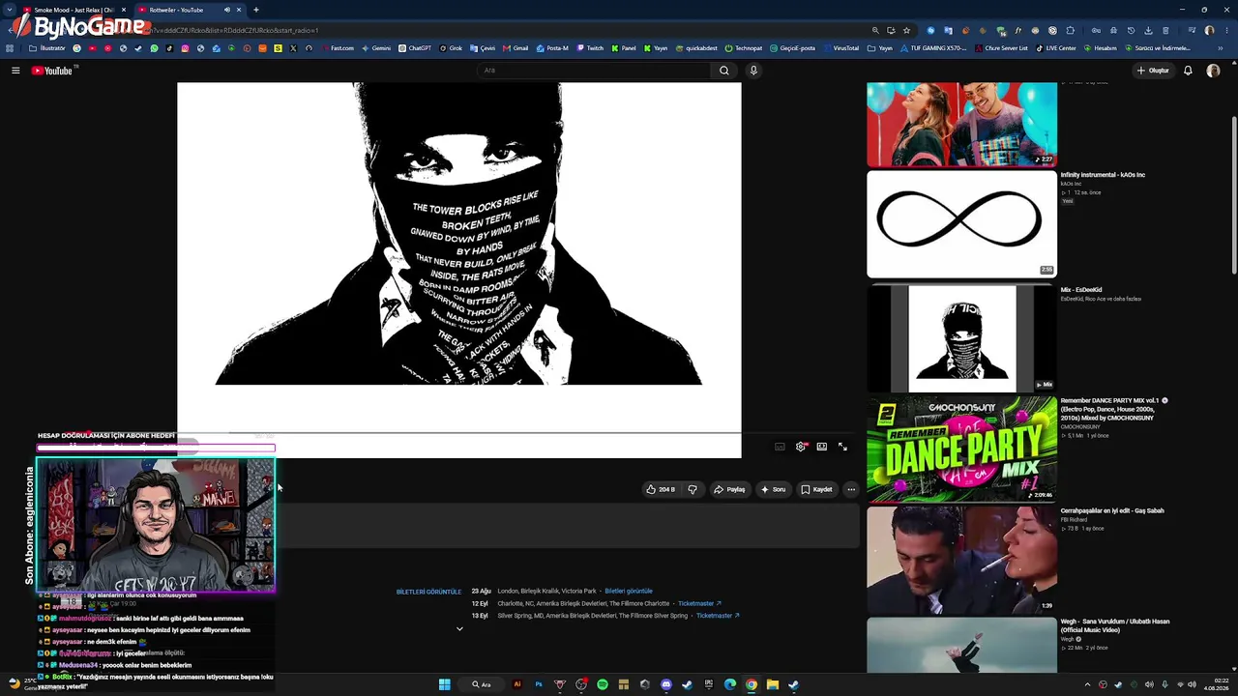Click the BİLETLERİ GÖRÜNTÜLE link
The width and height of the screenshot is (1238, 696).
(428, 592)
